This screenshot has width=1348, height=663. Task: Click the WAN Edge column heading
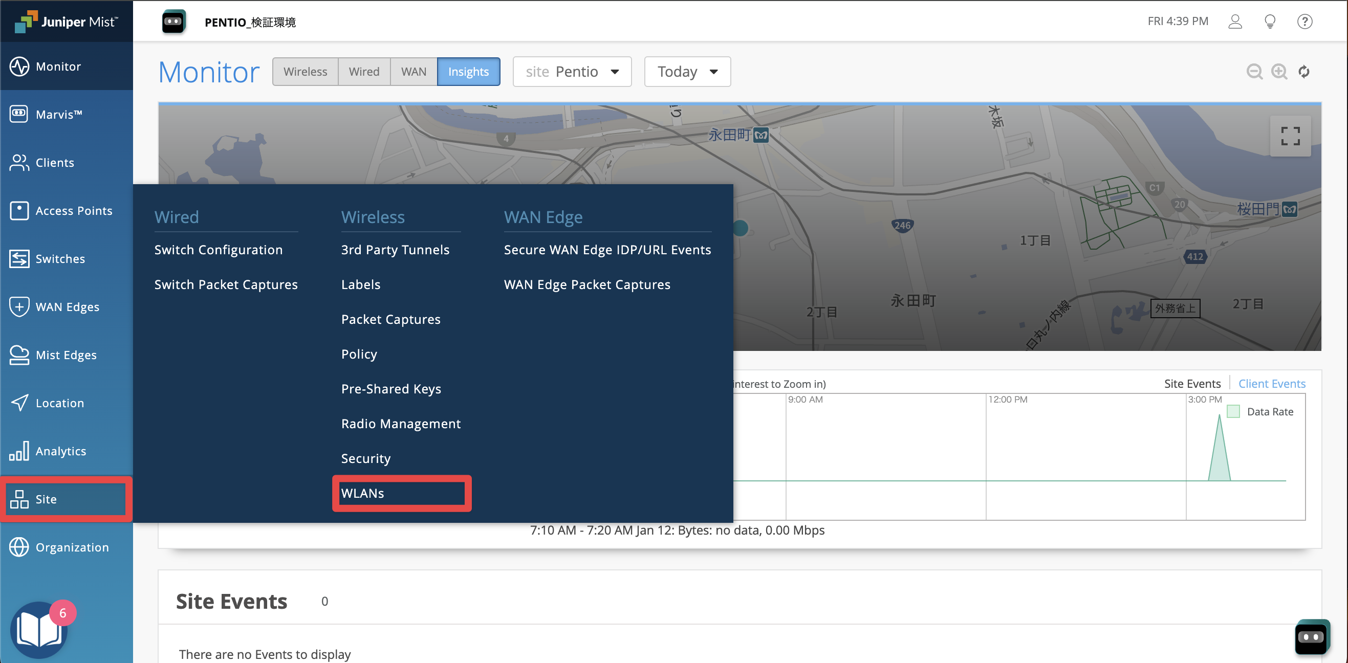point(542,217)
